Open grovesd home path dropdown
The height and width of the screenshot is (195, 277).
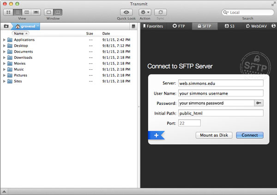click(x=26, y=26)
